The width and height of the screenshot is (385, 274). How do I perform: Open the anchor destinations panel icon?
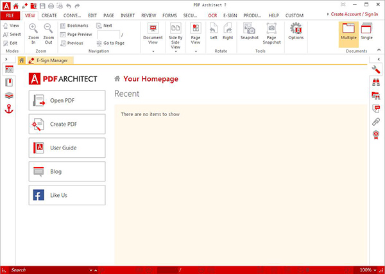(x=9, y=109)
